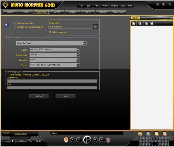Click the Ready status text
Viewport: 174px width, 147px height.
(x=54, y=133)
